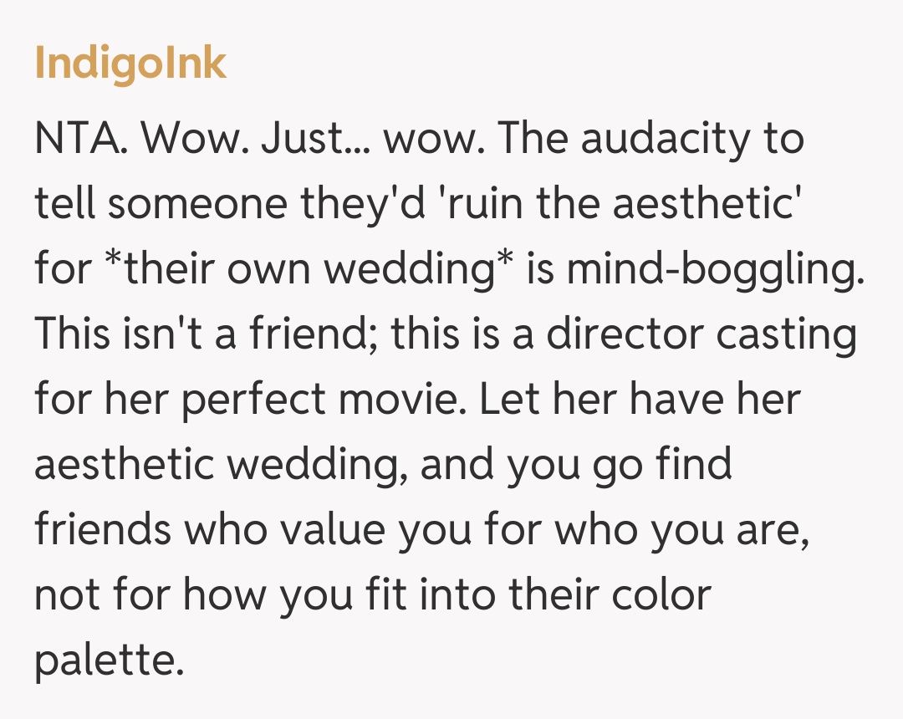Click the word 'mind-boggling'

[x=715, y=270]
